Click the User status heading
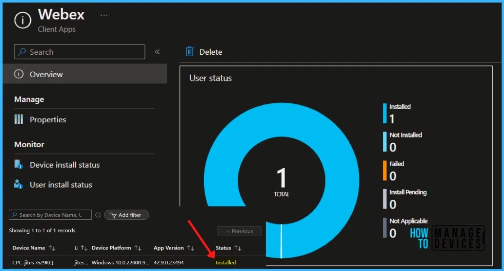 tap(211, 78)
